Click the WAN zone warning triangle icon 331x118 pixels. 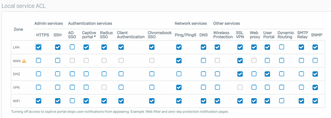click(24, 61)
